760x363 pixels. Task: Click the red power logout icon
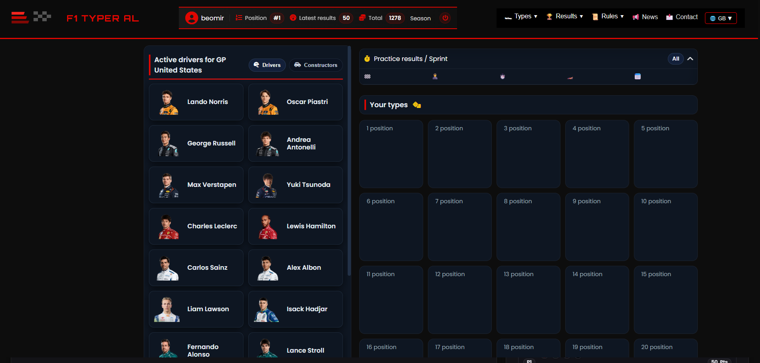(445, 18)
